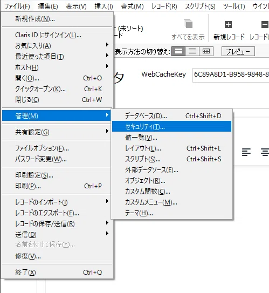Viewport: 269px width, 293px height.
Task: Expand the ホスト(H) submenu
Action: click(58, 67)
